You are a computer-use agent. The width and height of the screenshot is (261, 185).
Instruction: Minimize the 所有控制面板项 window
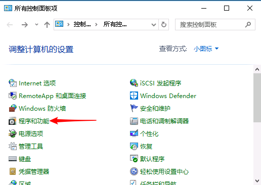pyautogui.click(x=204, y=8)
